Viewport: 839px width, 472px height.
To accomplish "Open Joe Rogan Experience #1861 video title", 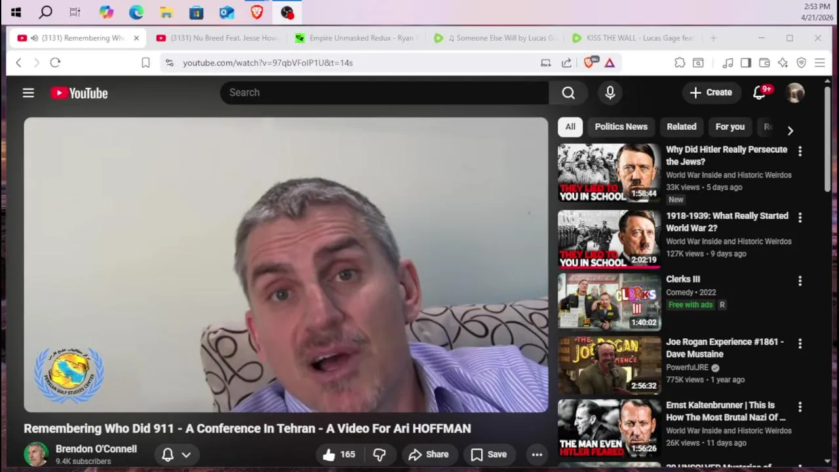I will 725,348.
